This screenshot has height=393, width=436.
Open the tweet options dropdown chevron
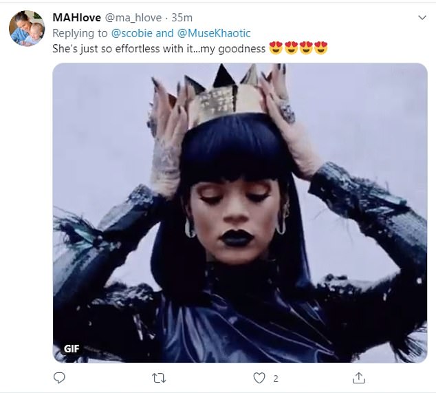coord(422,15)
